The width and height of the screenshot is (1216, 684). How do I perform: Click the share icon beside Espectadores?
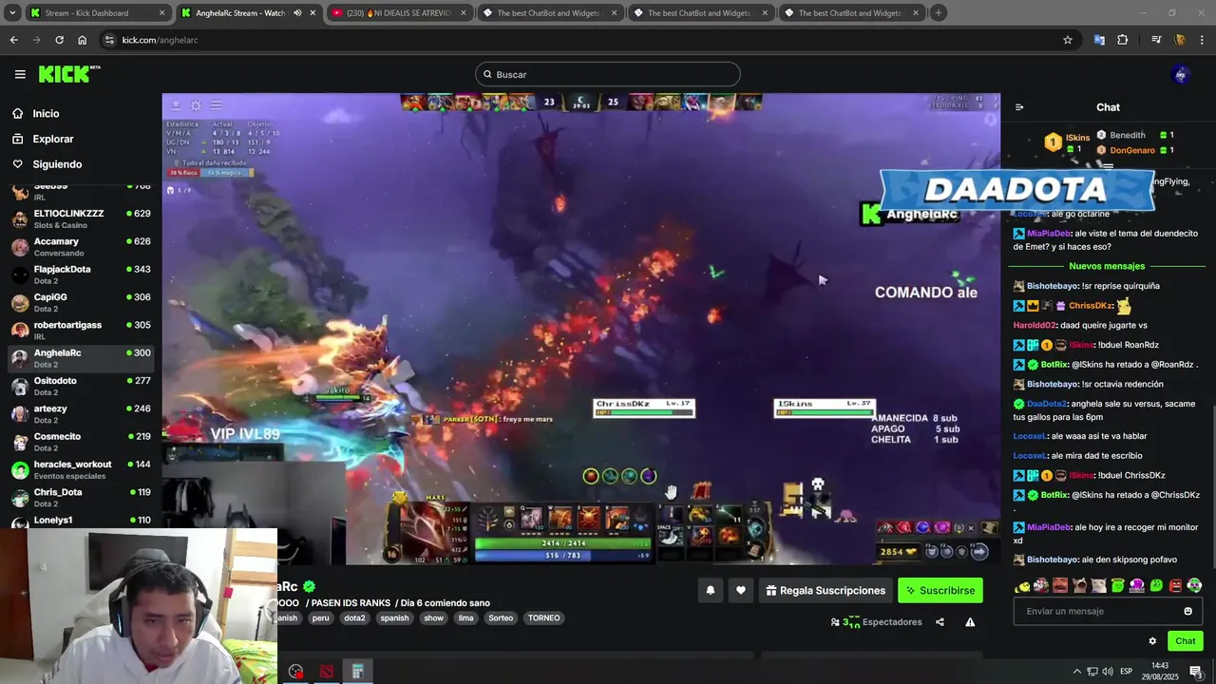tap(940, 622)
